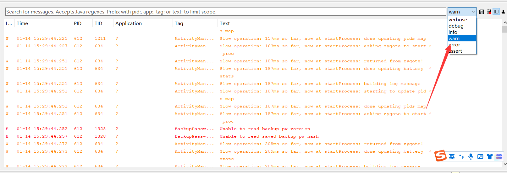Viewport: 507px width, 173px height.
Task: Click '208ms so far' returned from zygote message
Action: coord(321,144)
